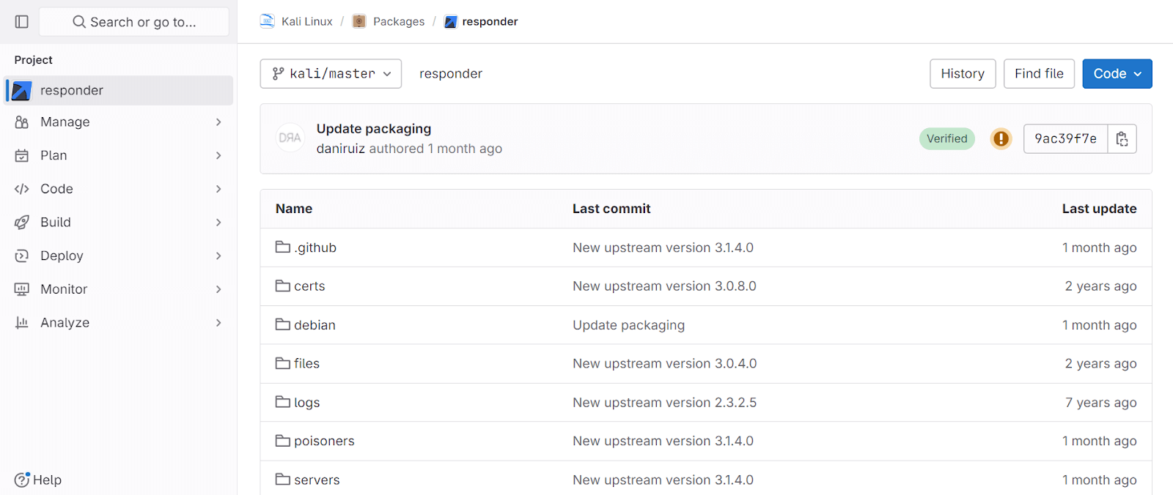The width and height of the screenshot is (1173, 495).
Task: Open the files commit 'New upstream version 3.0.4.0'
Action: [x=664, y=363]
